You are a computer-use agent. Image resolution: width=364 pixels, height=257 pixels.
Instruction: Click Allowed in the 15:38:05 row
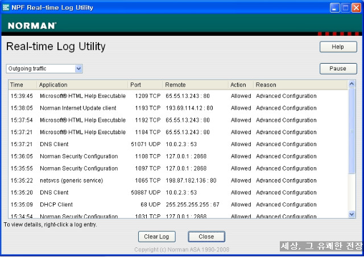coord(241,108)
